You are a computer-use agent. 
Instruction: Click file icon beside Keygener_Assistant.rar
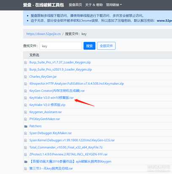coord(26,112)
